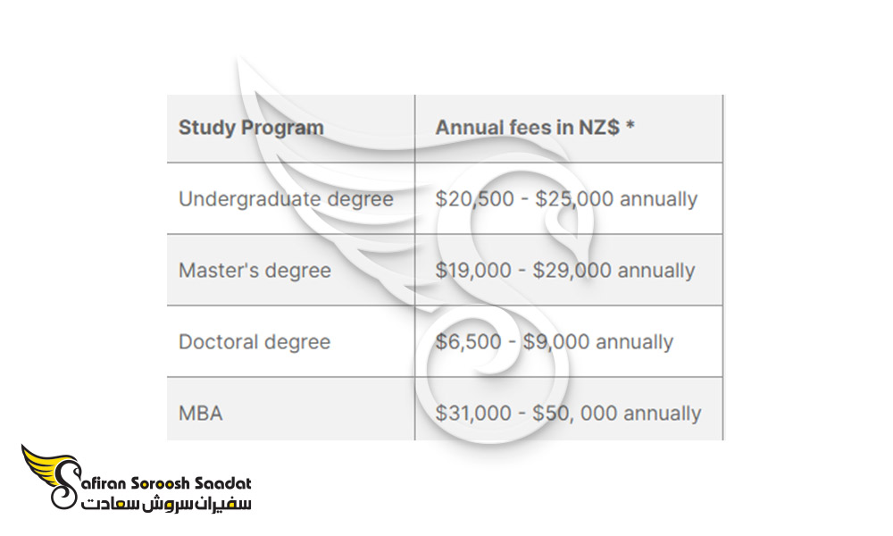Click the large swan watermark in the table center
893x536 pixels.
click(416, 251)
